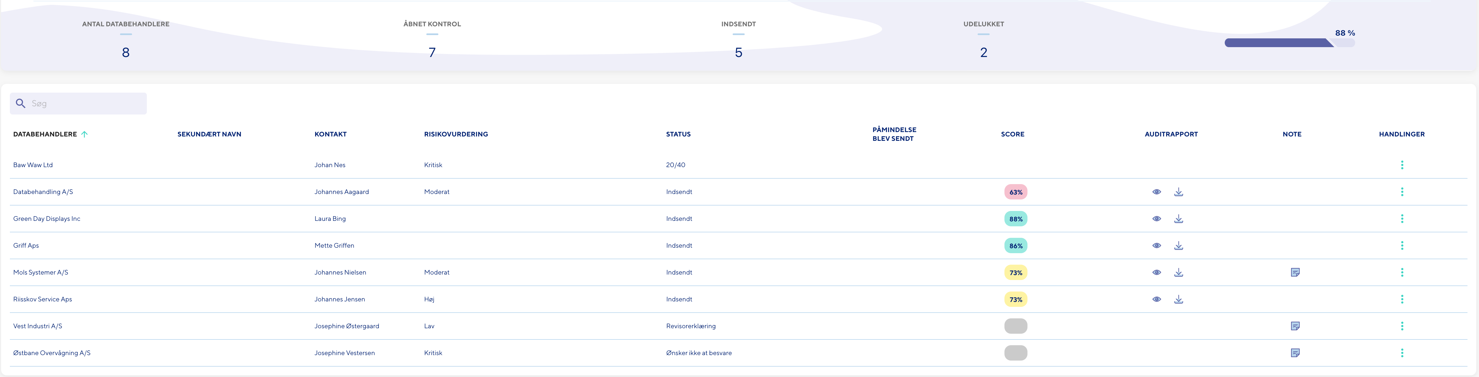This screenshot has height=377, width=1479.
Task: Sort by Sekundært navn column
Action: pyautogui.click(x=209, y=134)
